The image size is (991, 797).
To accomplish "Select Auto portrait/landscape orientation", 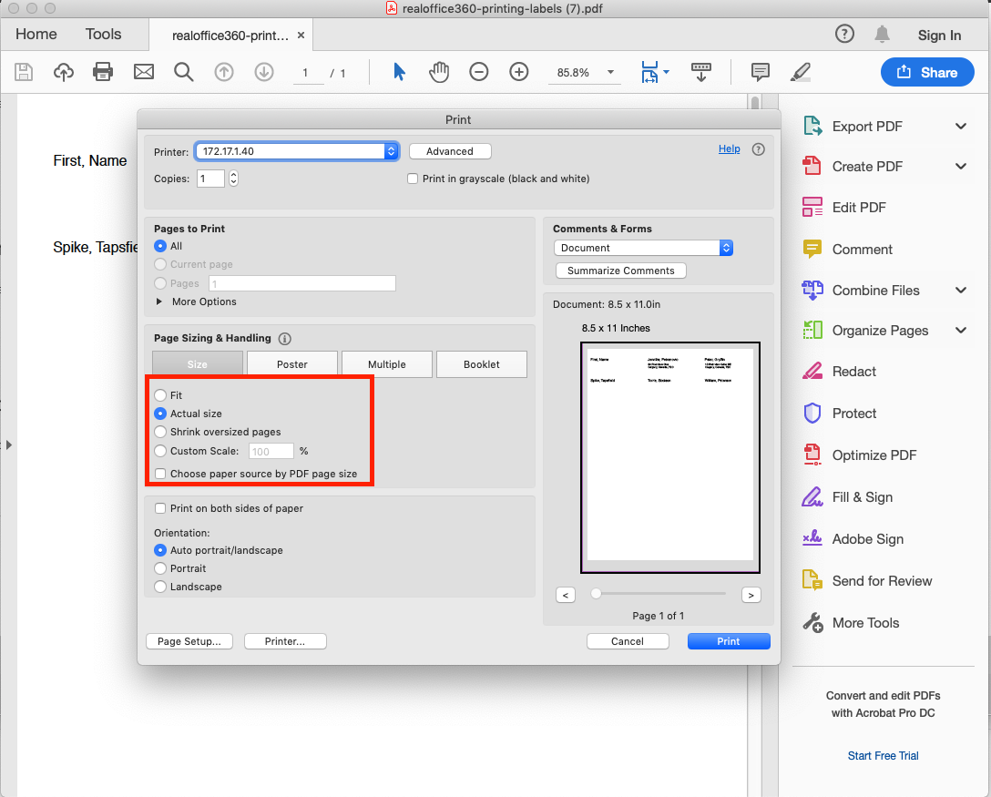I will click(160, 550).
